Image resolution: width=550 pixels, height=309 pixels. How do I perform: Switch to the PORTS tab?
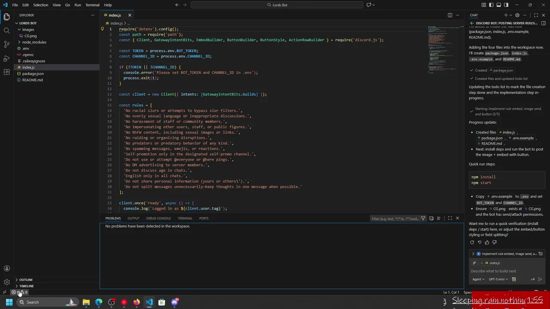pos(204,218)
